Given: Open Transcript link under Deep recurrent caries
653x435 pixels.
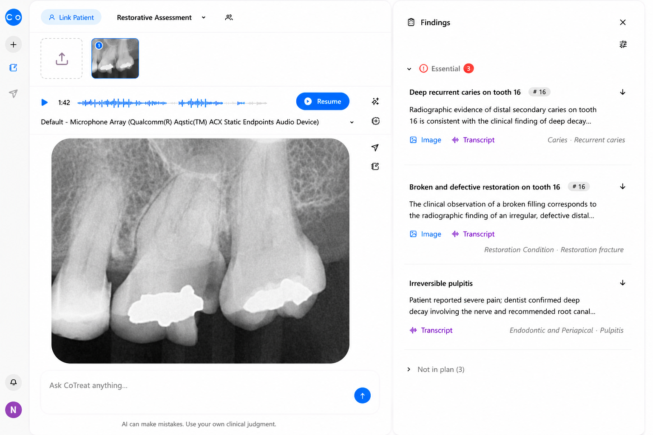Looking at the screenshot, I should (473, 140).
